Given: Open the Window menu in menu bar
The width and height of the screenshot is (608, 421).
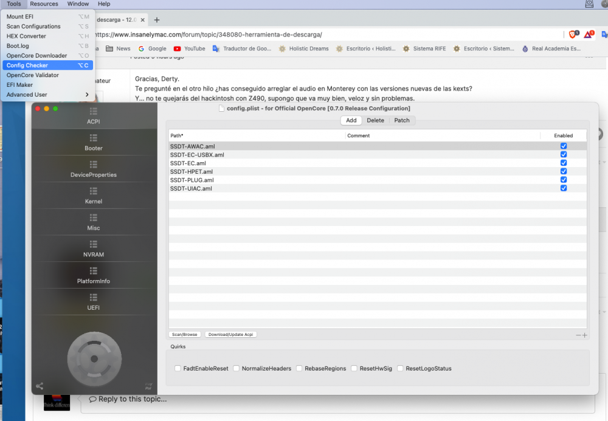Looking at the screenshot, I should (78, 4).
